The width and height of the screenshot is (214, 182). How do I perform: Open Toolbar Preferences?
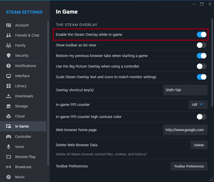pos(189,166)
